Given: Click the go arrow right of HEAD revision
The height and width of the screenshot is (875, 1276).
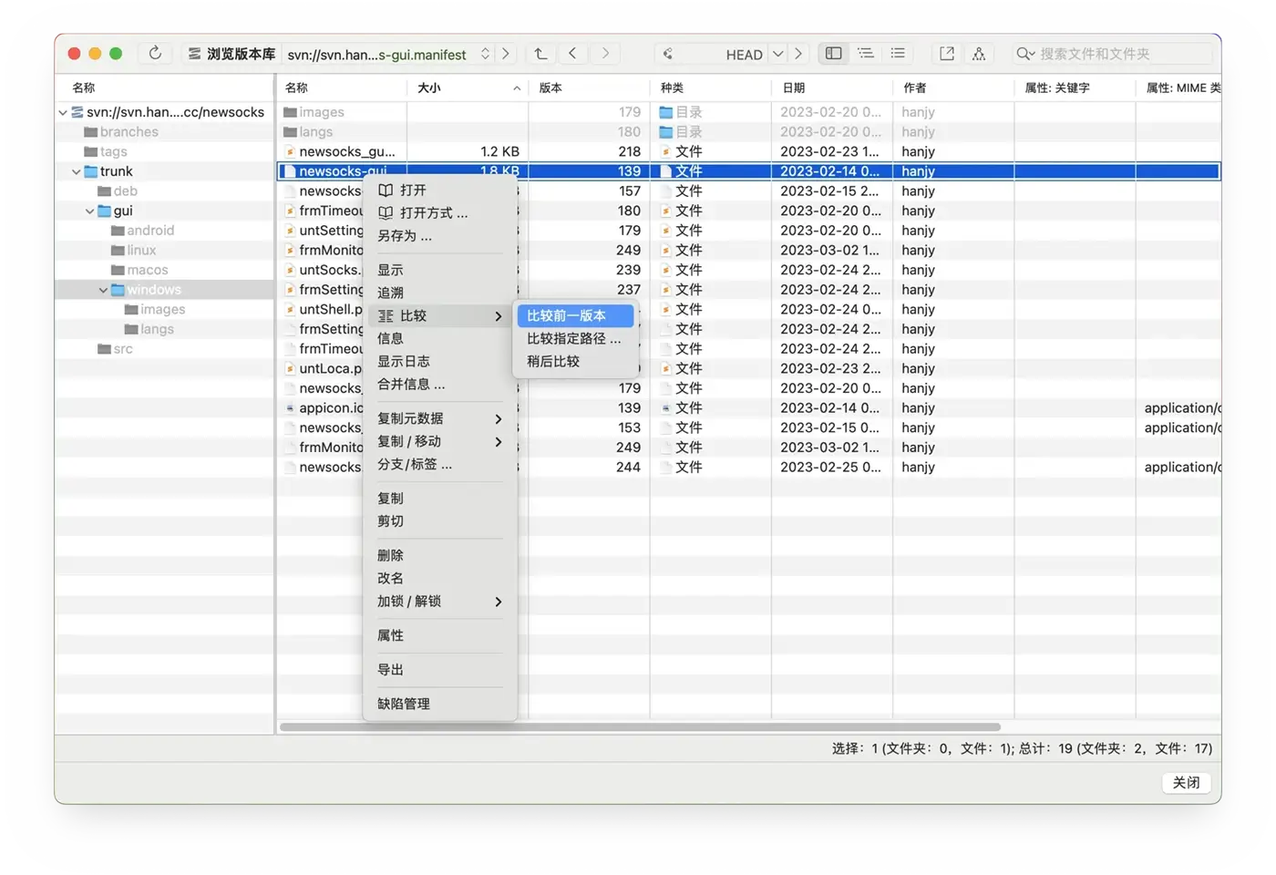Looking at the screenshot, I should (x=798, y=54).
